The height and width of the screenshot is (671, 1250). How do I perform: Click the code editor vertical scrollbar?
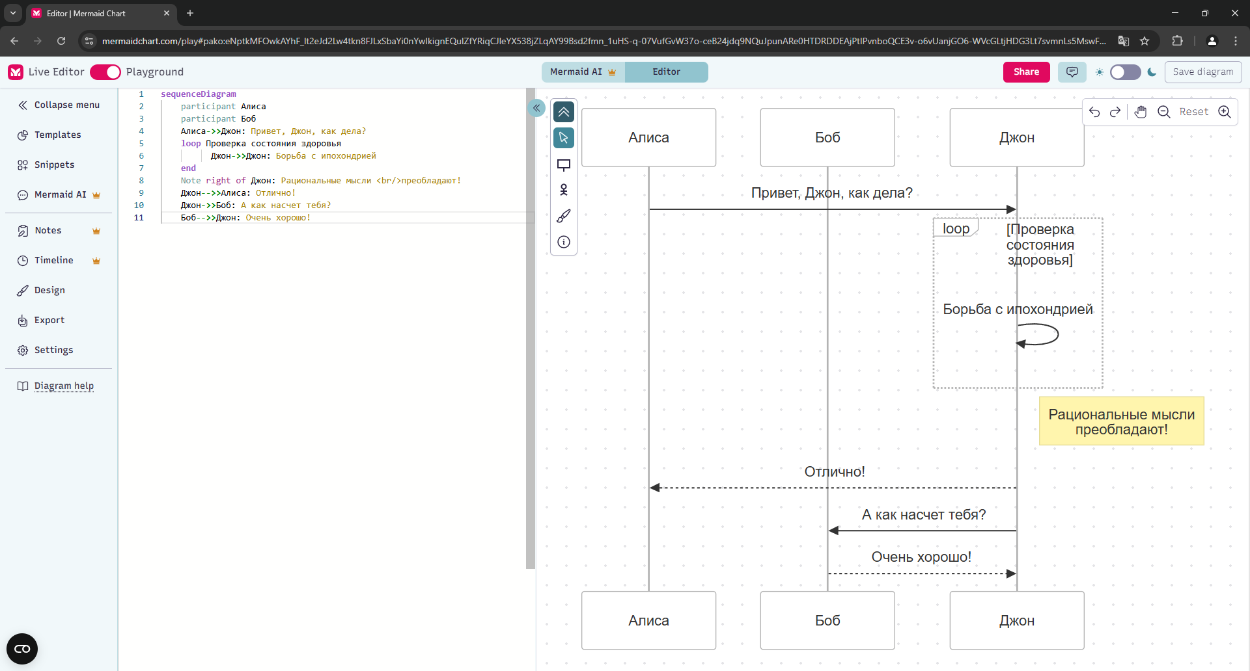(x=530, y=325)
